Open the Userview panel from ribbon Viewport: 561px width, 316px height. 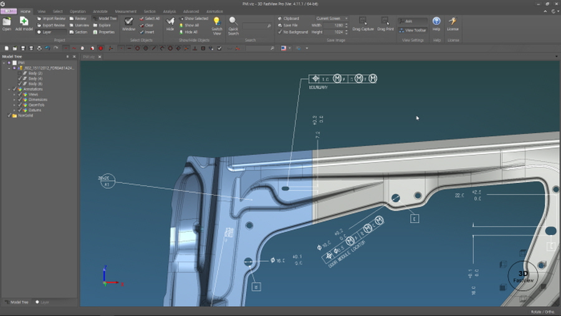click(x=79, y=26)
